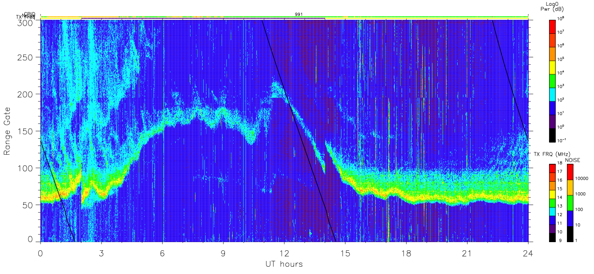Click the black 10^-1–10^0 power swatch
This screenshot has height=274, width=594.
553,134
